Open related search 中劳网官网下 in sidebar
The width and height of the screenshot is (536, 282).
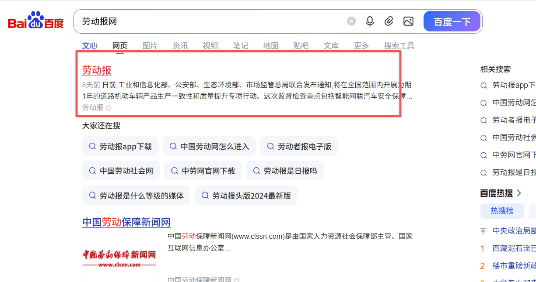(508, 155)
